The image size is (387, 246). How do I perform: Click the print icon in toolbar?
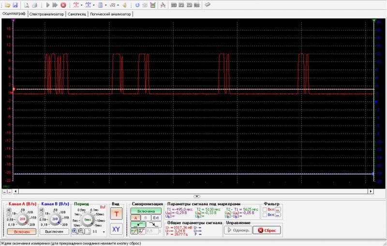point(34,5)
